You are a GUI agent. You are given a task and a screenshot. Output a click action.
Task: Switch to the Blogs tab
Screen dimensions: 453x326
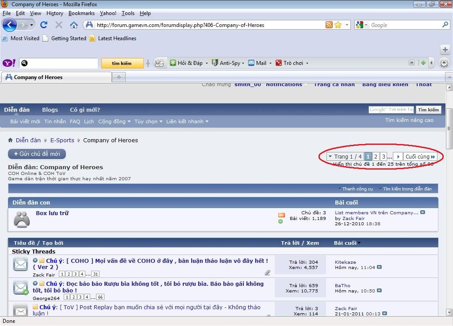[x=50, y=110]
